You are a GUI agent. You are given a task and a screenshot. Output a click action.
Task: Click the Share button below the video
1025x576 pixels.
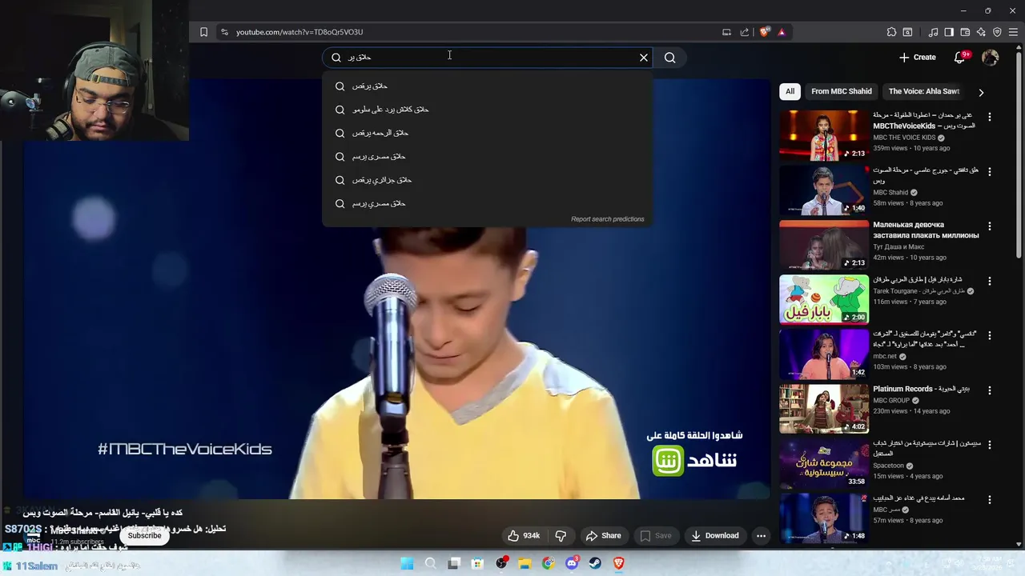pyautogui.click(x=603, y=536)
